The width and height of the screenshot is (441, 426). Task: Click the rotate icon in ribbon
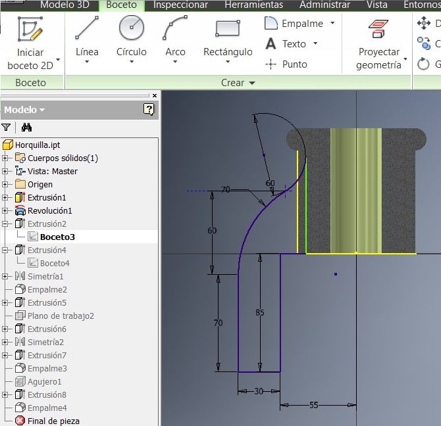(423, 64)
